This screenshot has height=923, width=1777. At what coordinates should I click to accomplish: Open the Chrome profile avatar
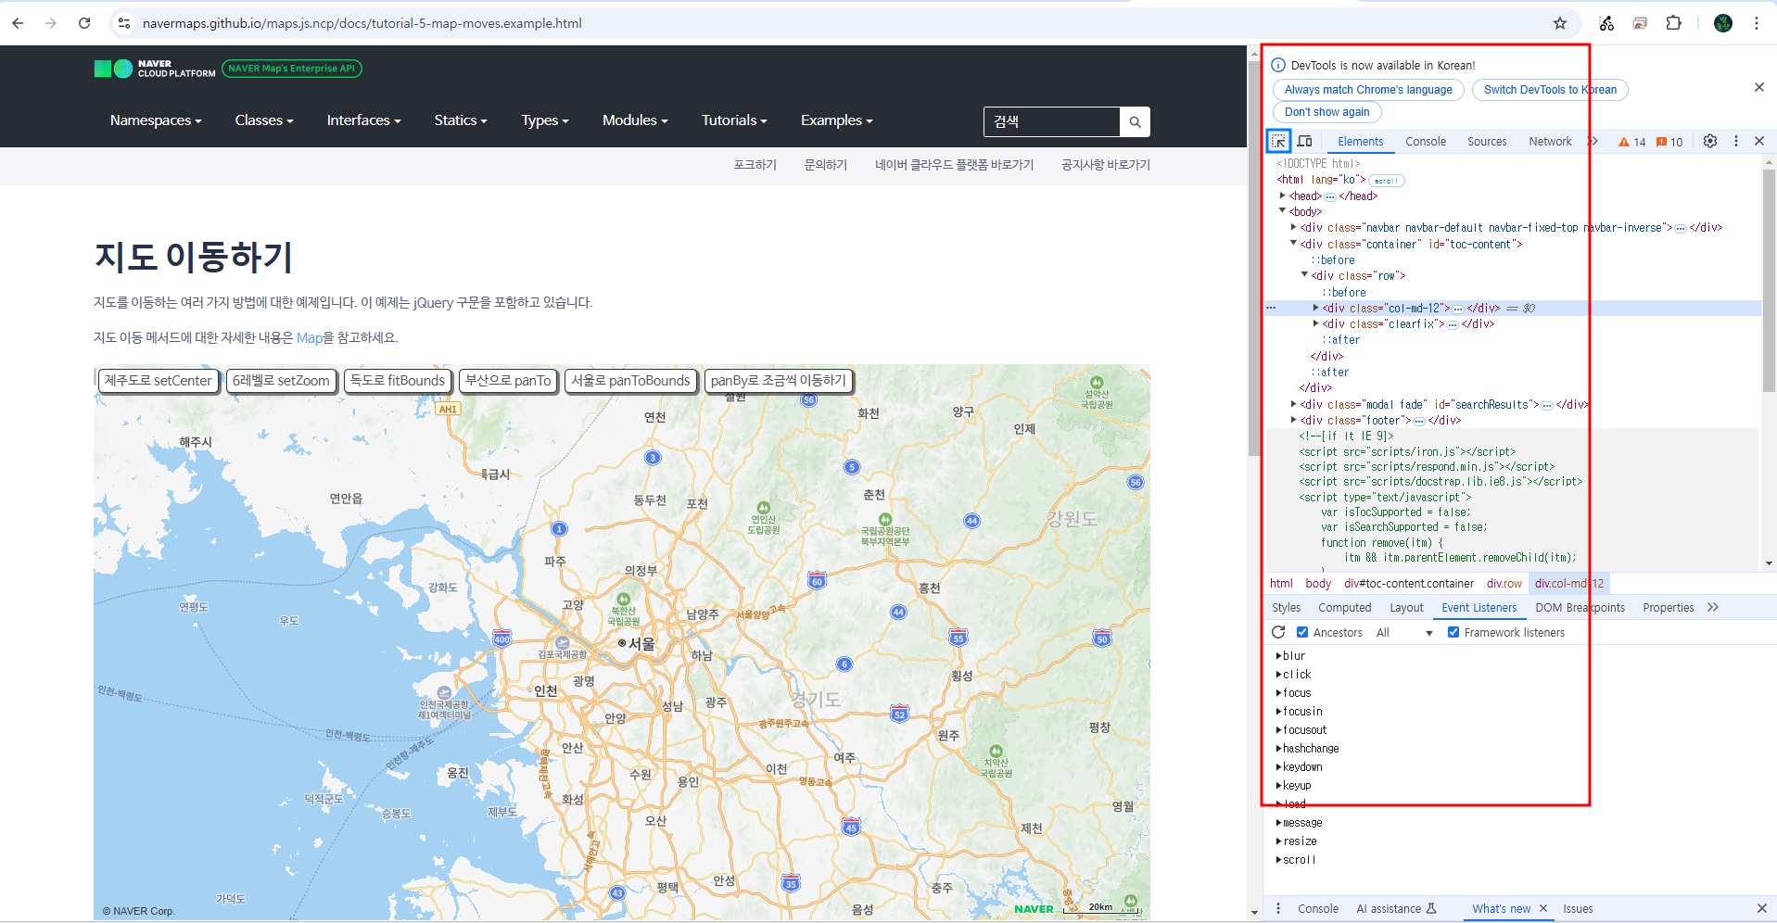[1723, 23]
